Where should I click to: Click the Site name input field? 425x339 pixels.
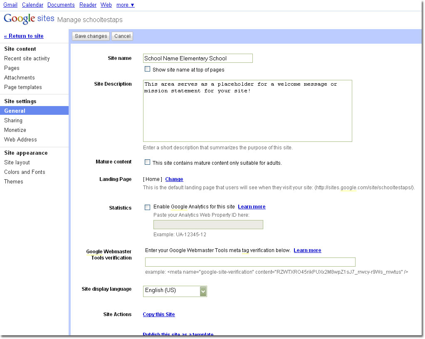click(x=198, y=58)
